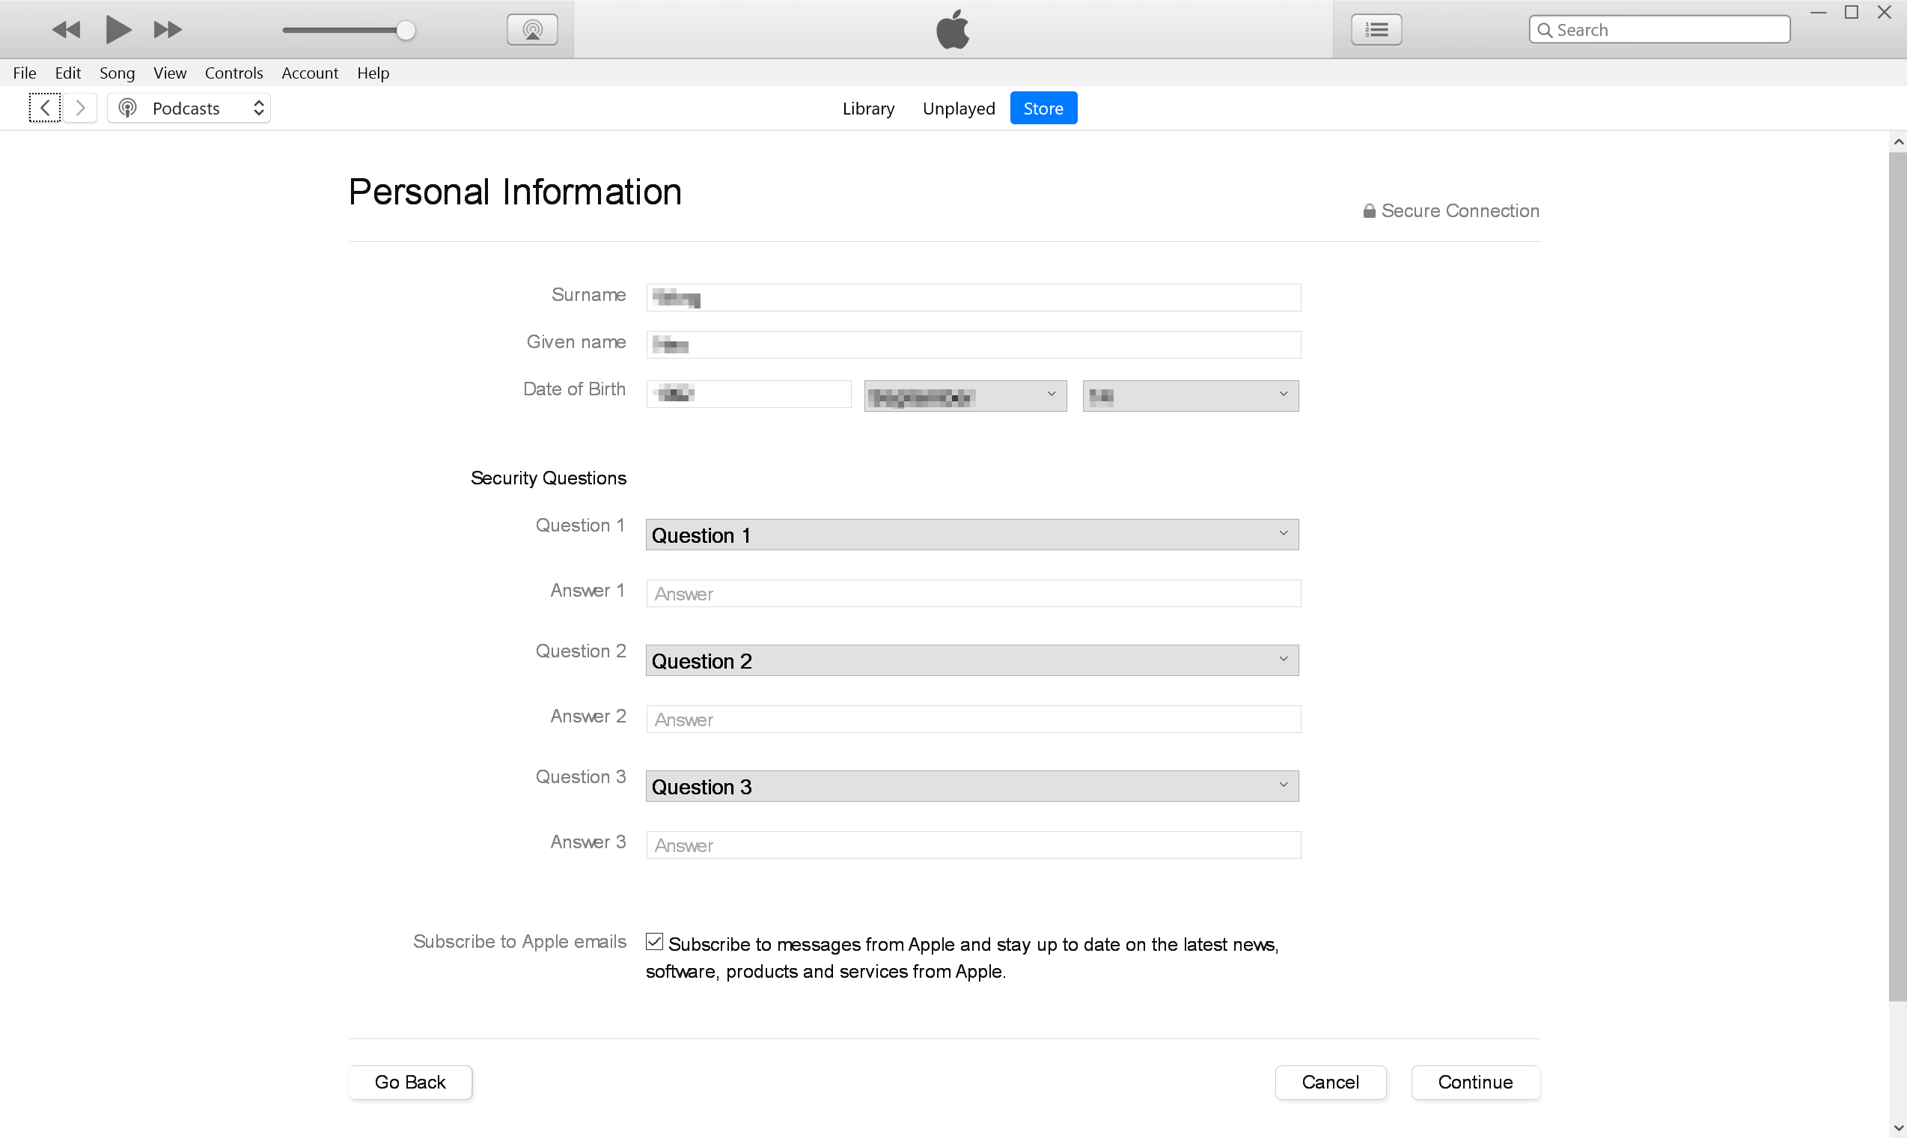
Task: Untick Subscribe to Apple emails checkbox
Action: coord(654,942)
